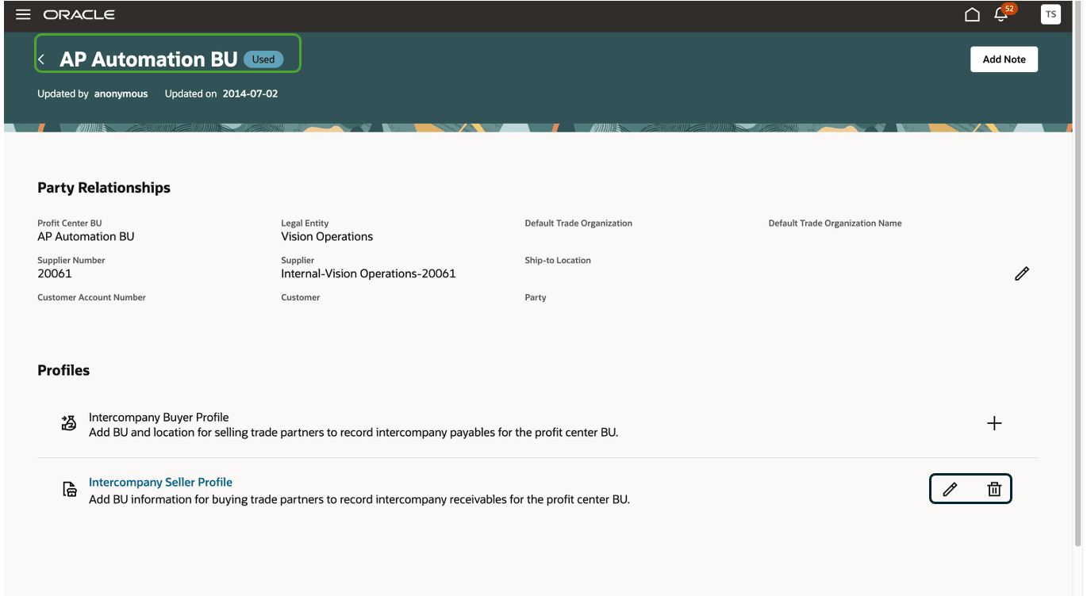The image size is (1087, 596).
Task: Go back using the arrow beside AP Automation BU
Action: point(42,59)
